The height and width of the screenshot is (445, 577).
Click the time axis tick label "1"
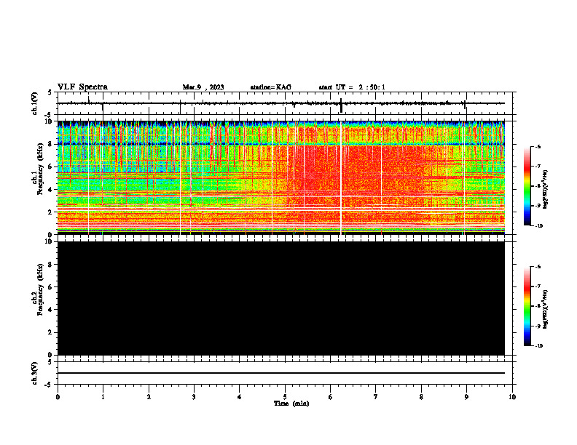(x=103, y=397)
